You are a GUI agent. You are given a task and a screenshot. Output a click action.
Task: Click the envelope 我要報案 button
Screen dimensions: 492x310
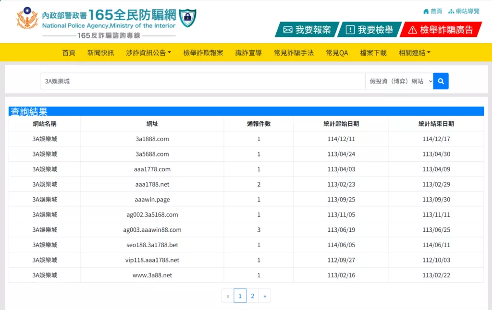pyautogui.click(x=307, y=30)
